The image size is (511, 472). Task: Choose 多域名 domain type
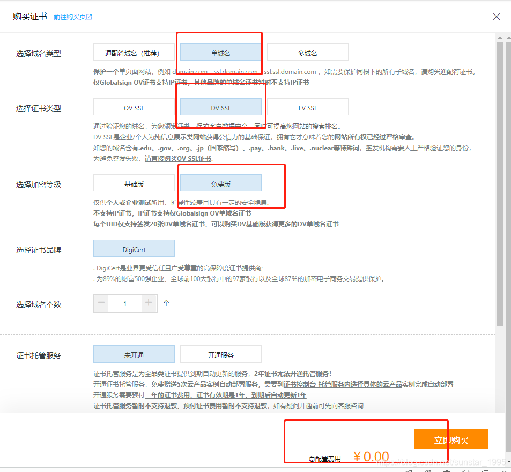[307, 53]
